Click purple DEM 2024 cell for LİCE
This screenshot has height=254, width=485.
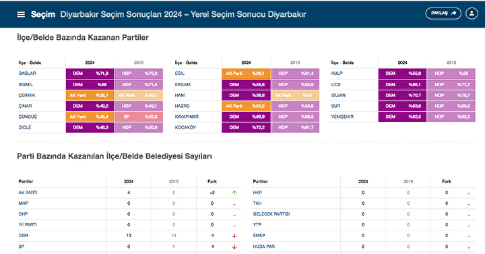pyautogui.click(x=402, y=84)
